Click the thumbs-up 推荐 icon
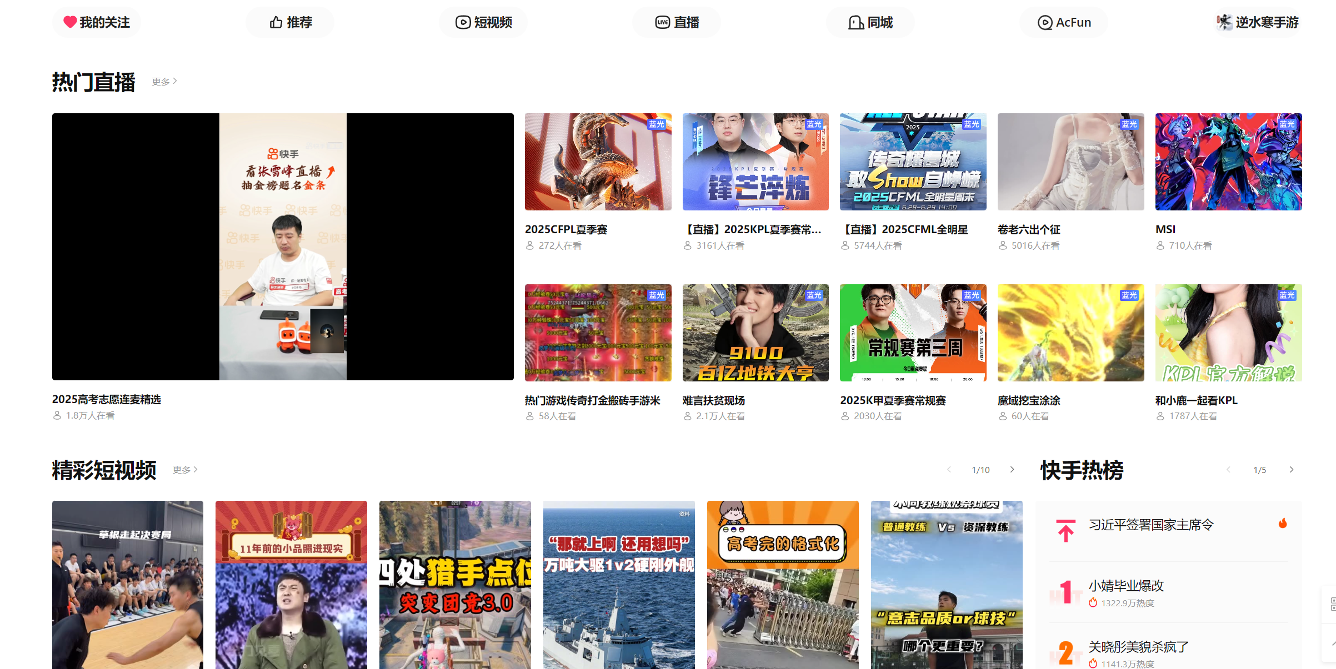 pyautogui.click(x=276, y=22)
